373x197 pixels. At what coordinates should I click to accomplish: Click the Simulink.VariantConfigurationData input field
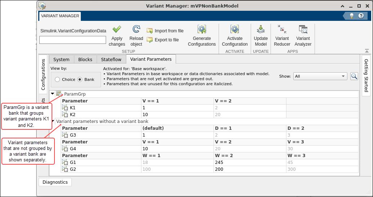click(x=73, y=40)
